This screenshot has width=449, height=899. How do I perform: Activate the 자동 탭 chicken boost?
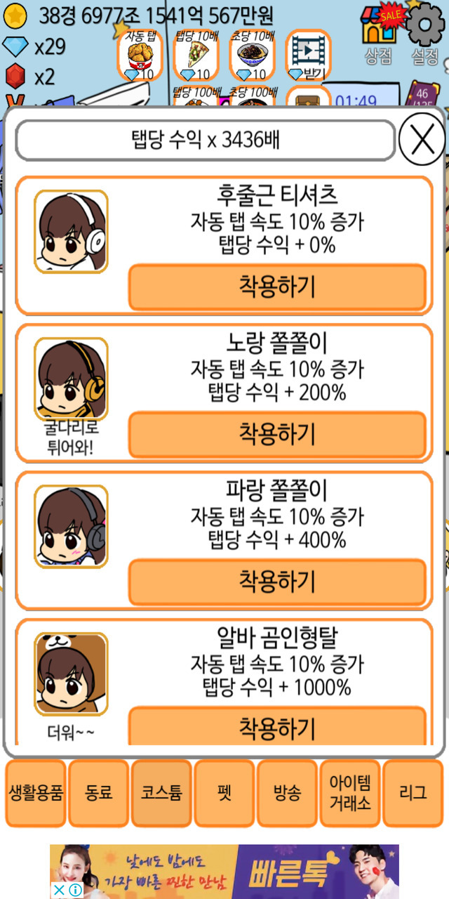[140, 55]
